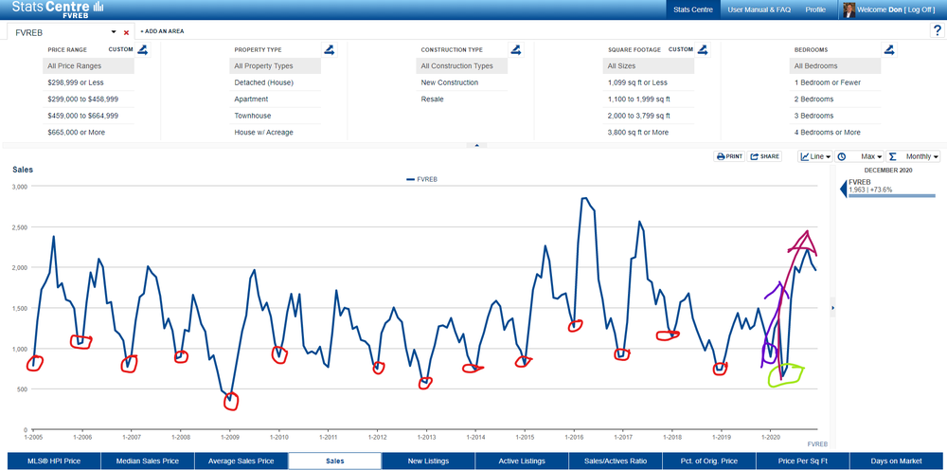Viewport: 947px width, 470px height.
Task: Open the FVREB area dropdown arrow
Action: pyautogui.click(x=113, y=32)
